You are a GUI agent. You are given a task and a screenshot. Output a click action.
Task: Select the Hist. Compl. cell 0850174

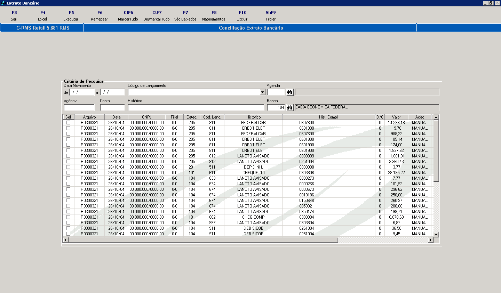click(329, 211)
